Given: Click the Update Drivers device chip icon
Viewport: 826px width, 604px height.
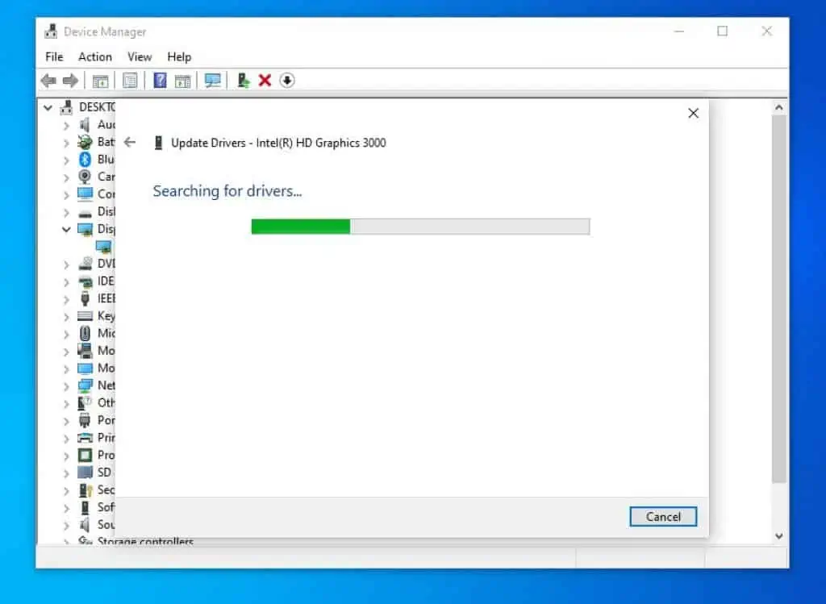Looking at the screenshot, I should 158,143.
